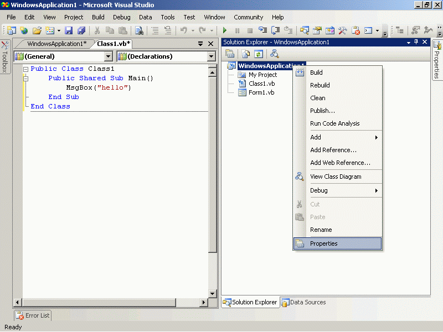The height and width of the screenshot is (332, 443).
Task: Open the Debug menu in menu bar
Action: [x=121, y=17]
